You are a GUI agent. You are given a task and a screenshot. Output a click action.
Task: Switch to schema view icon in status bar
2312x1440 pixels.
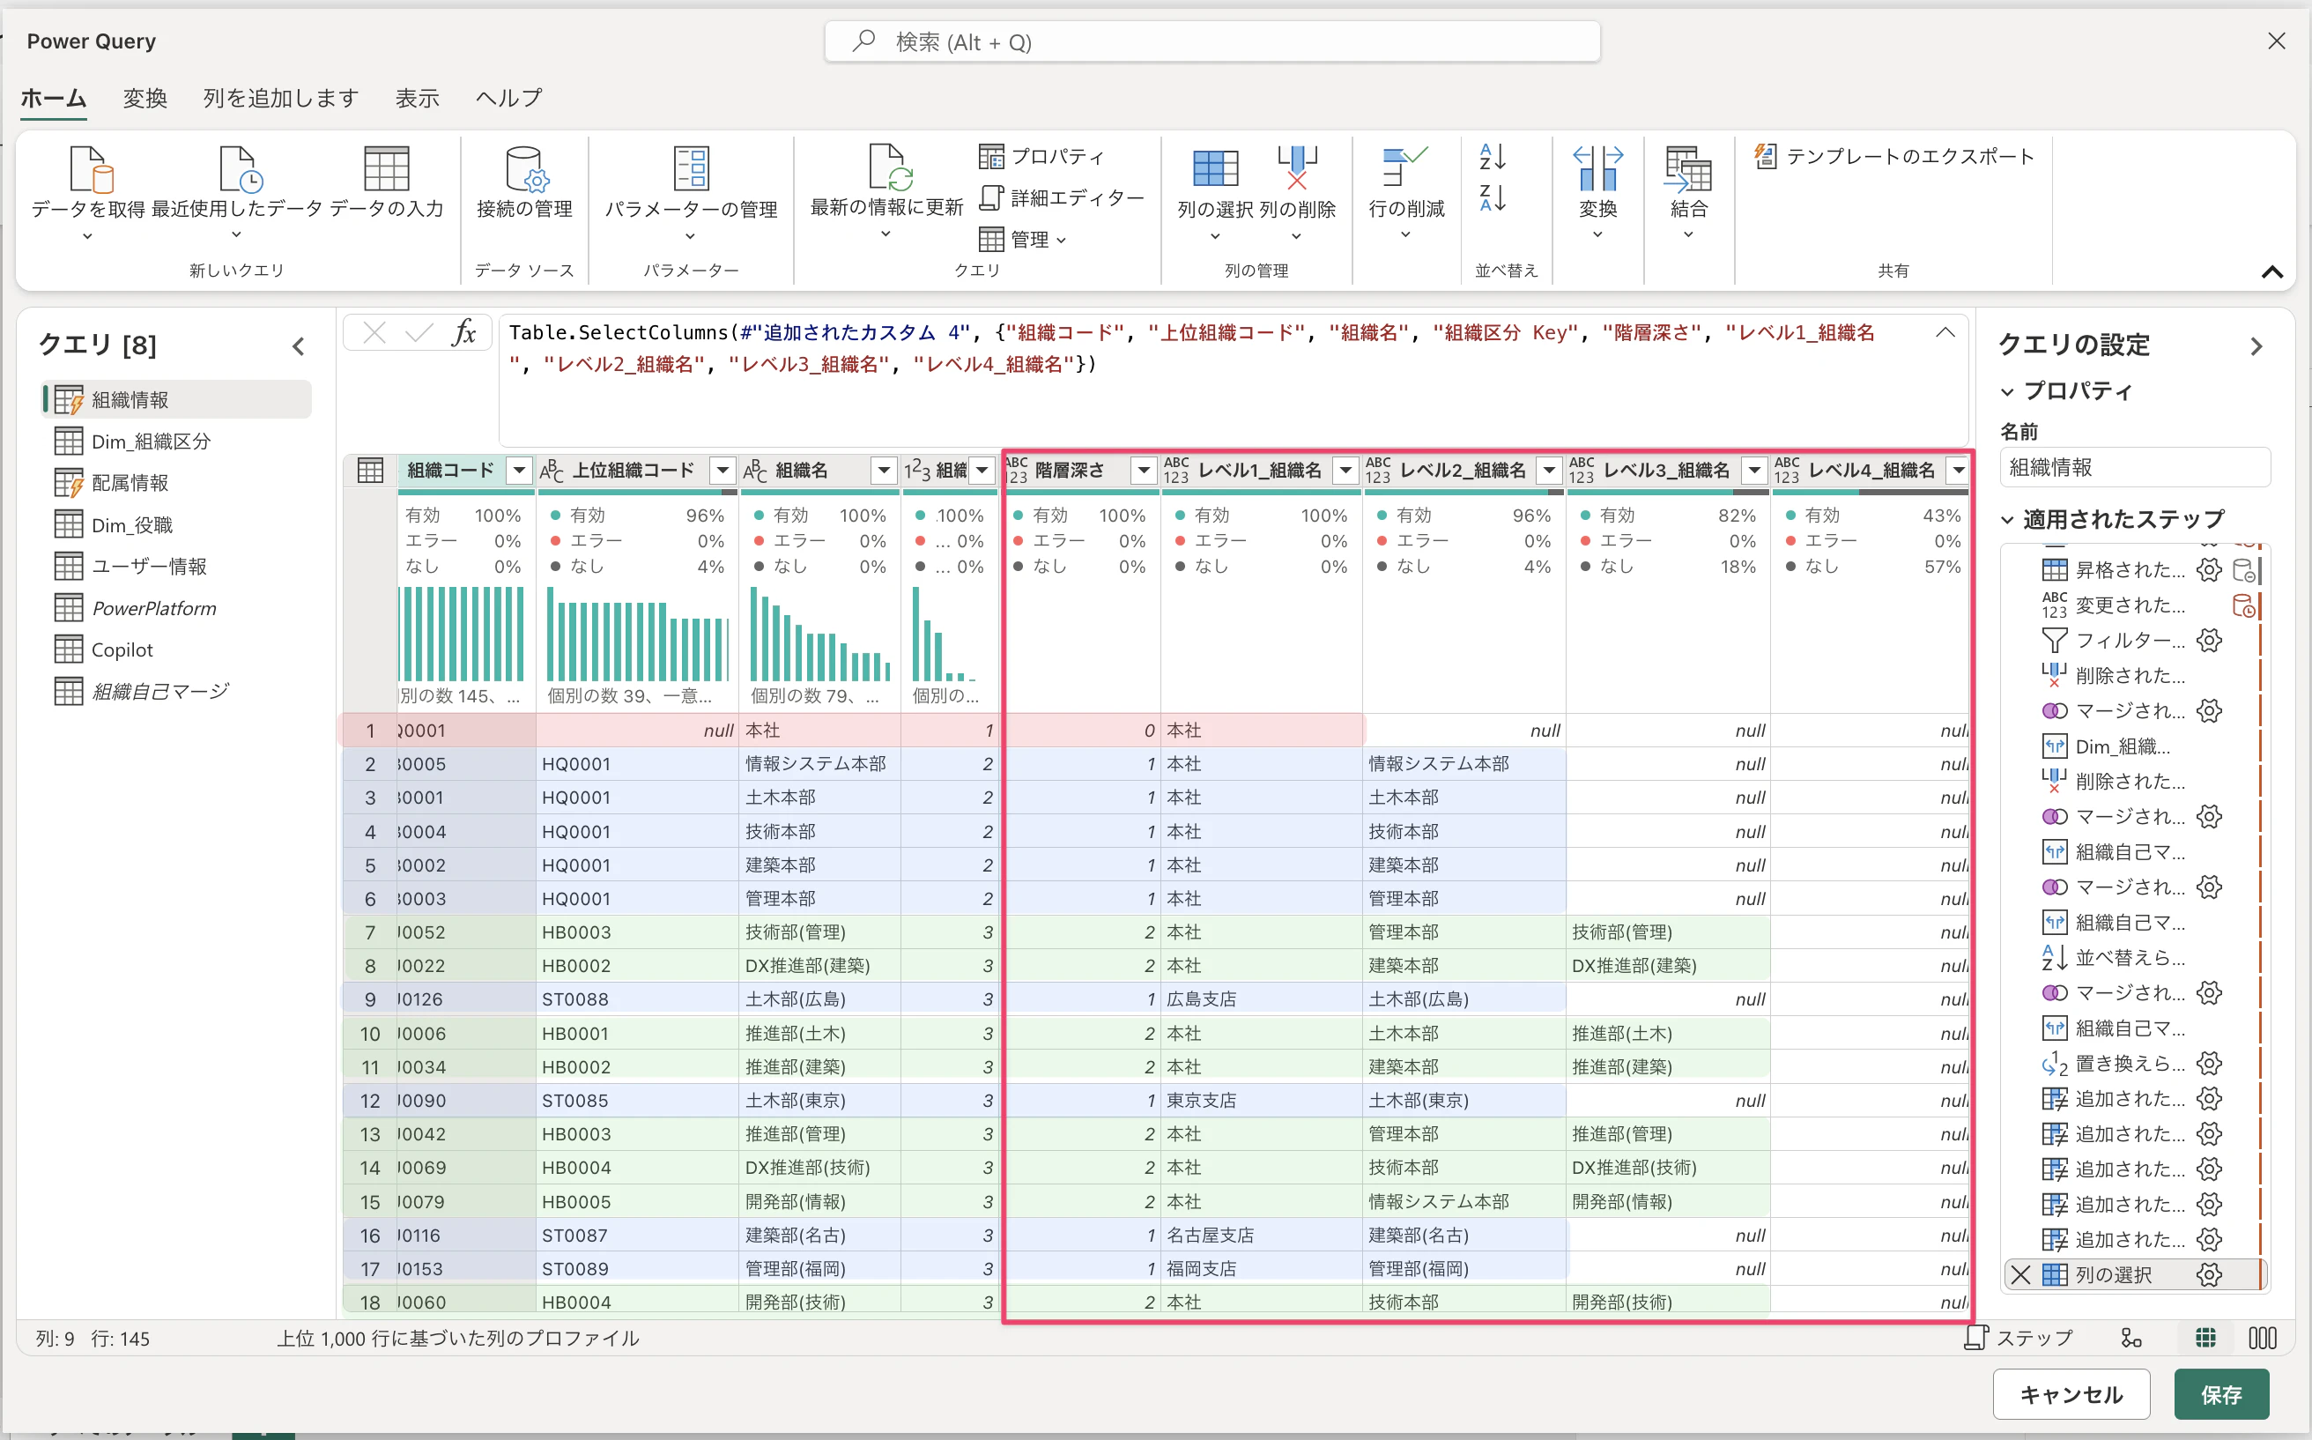click(2263, 1338)
